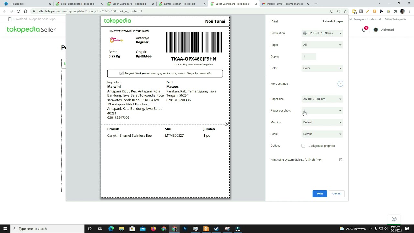Click the notification bell with badge
Screen dimensions: 414x233
click(x=364, y=29)
